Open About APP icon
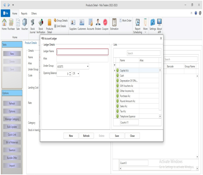The width and height of the screenshot is (203, 175). point(159,26)
